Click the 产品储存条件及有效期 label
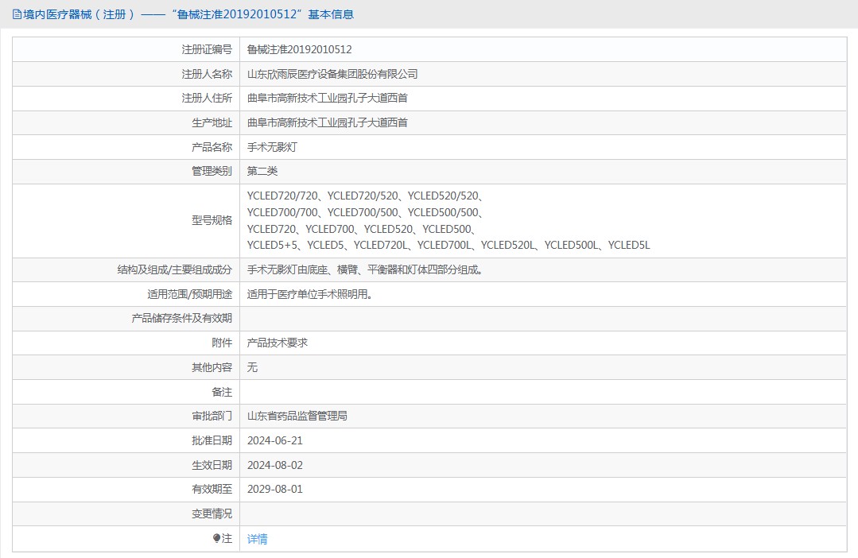Viewport: 858px width, 558px height. [181, 319]
